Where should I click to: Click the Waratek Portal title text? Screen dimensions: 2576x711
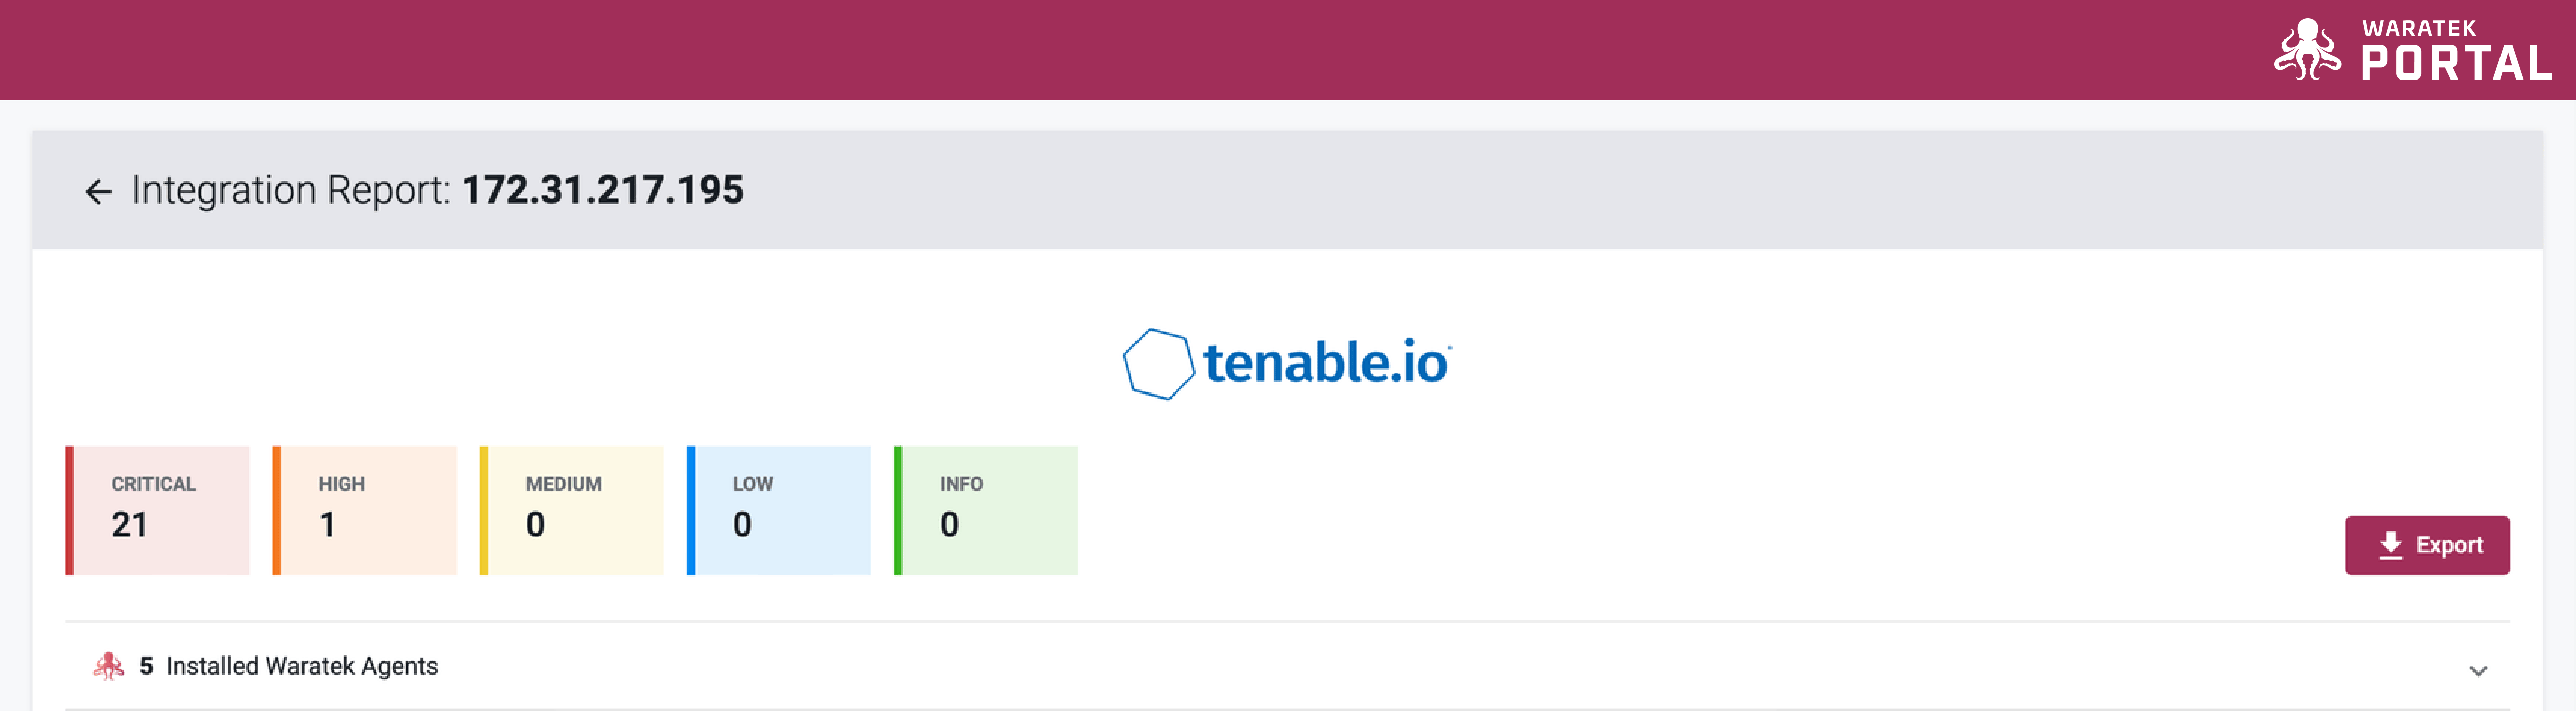(x=2456, y=50)
